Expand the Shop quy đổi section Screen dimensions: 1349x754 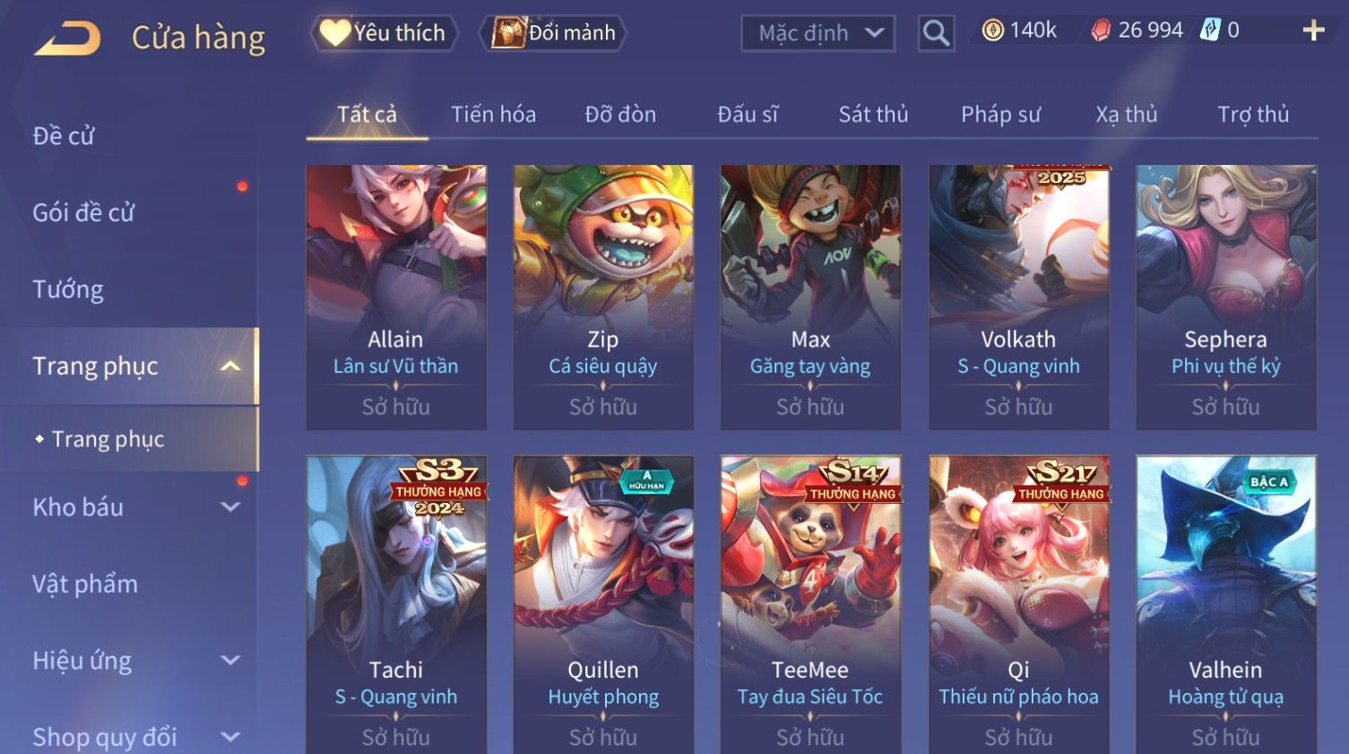click(x=230, y=737)
